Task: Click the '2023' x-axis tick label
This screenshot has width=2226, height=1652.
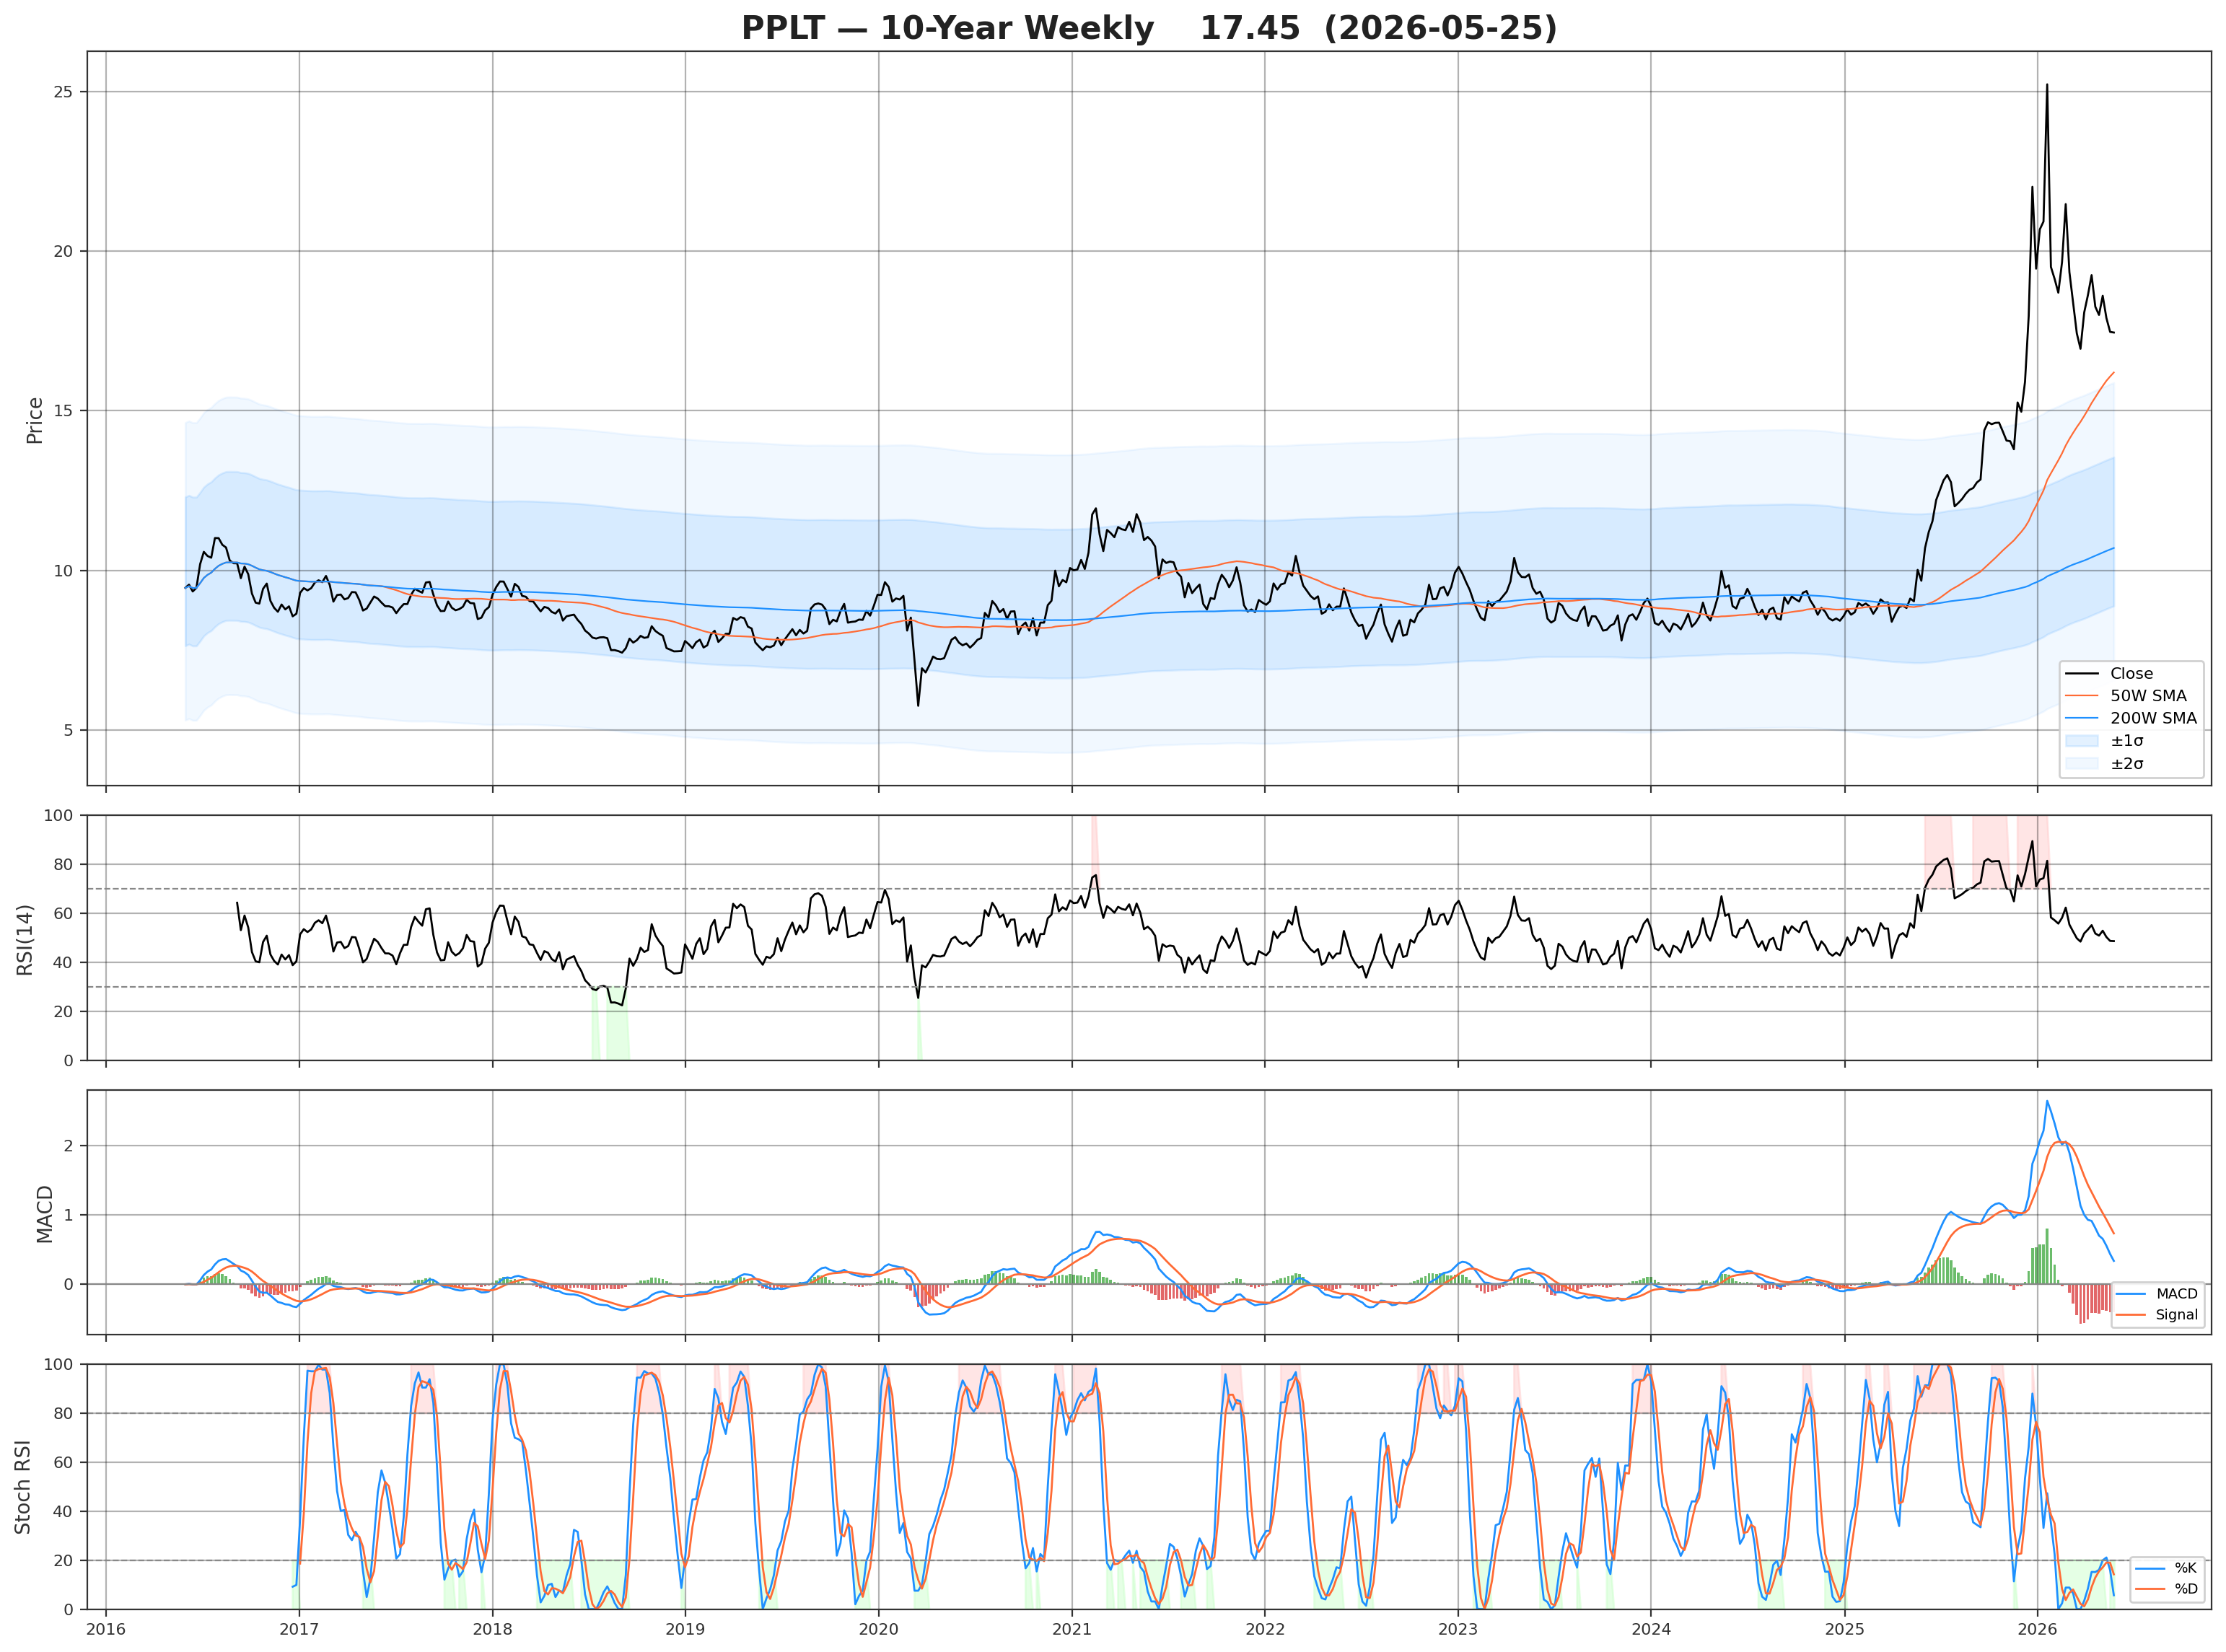Action: click(1458, 1630)
